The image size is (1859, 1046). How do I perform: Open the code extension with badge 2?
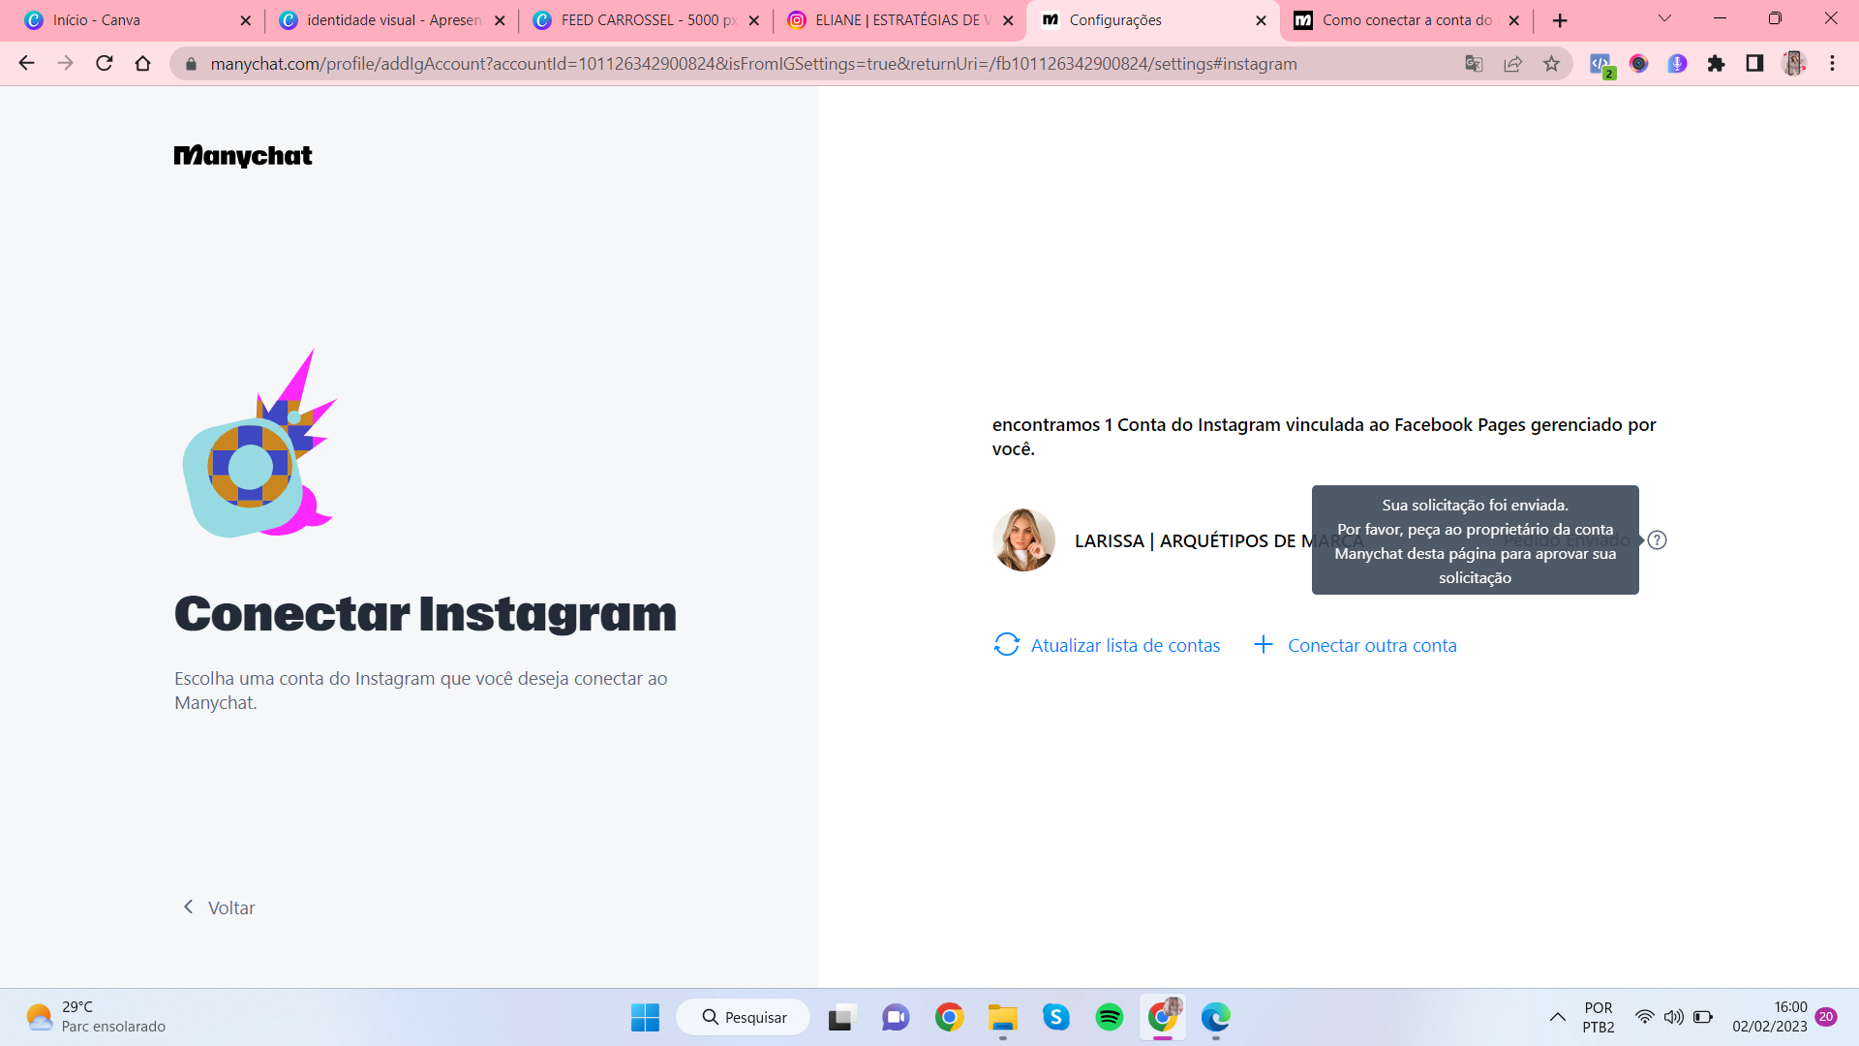click(x=1601, y=64)
